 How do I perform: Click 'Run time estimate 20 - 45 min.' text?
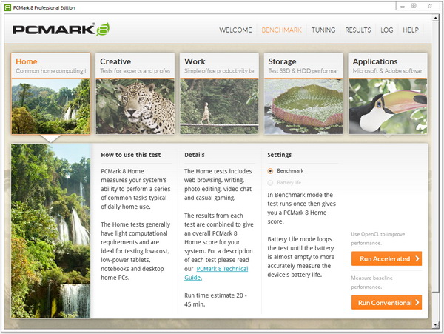click(216, 300)
